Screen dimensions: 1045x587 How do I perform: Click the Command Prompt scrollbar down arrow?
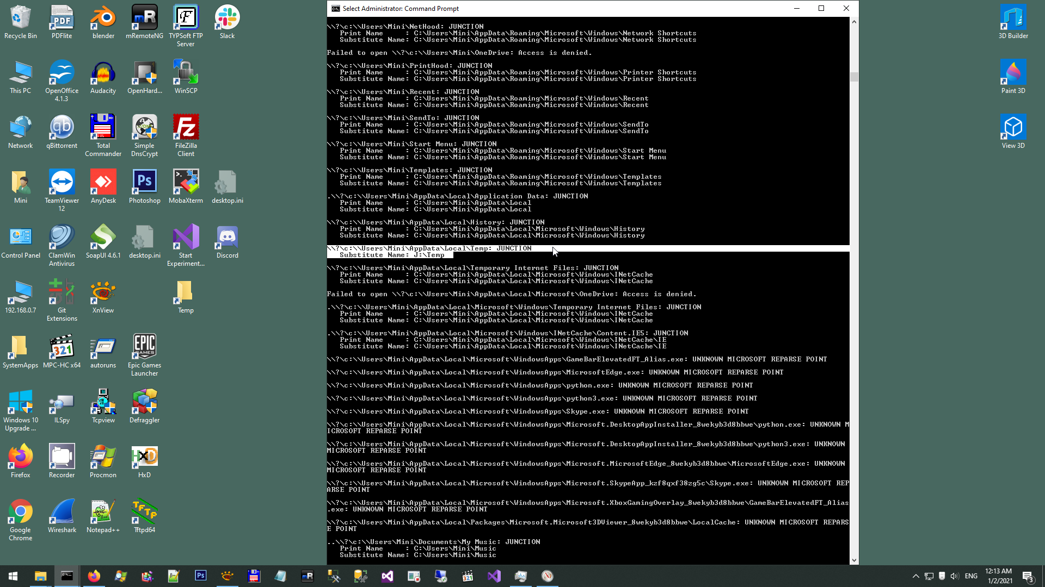click(x=853, y=560)
